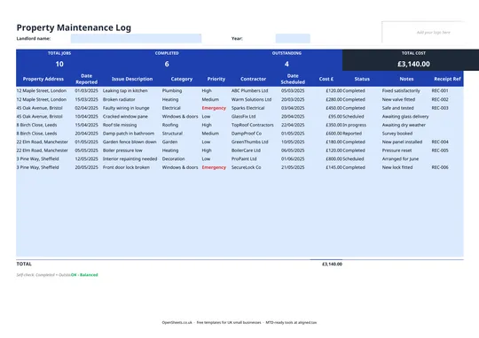Image resolution: width=479 pixels, height=338 pixels.
Task: Click the Outstanding count 4
Action: tap(287, 64)
